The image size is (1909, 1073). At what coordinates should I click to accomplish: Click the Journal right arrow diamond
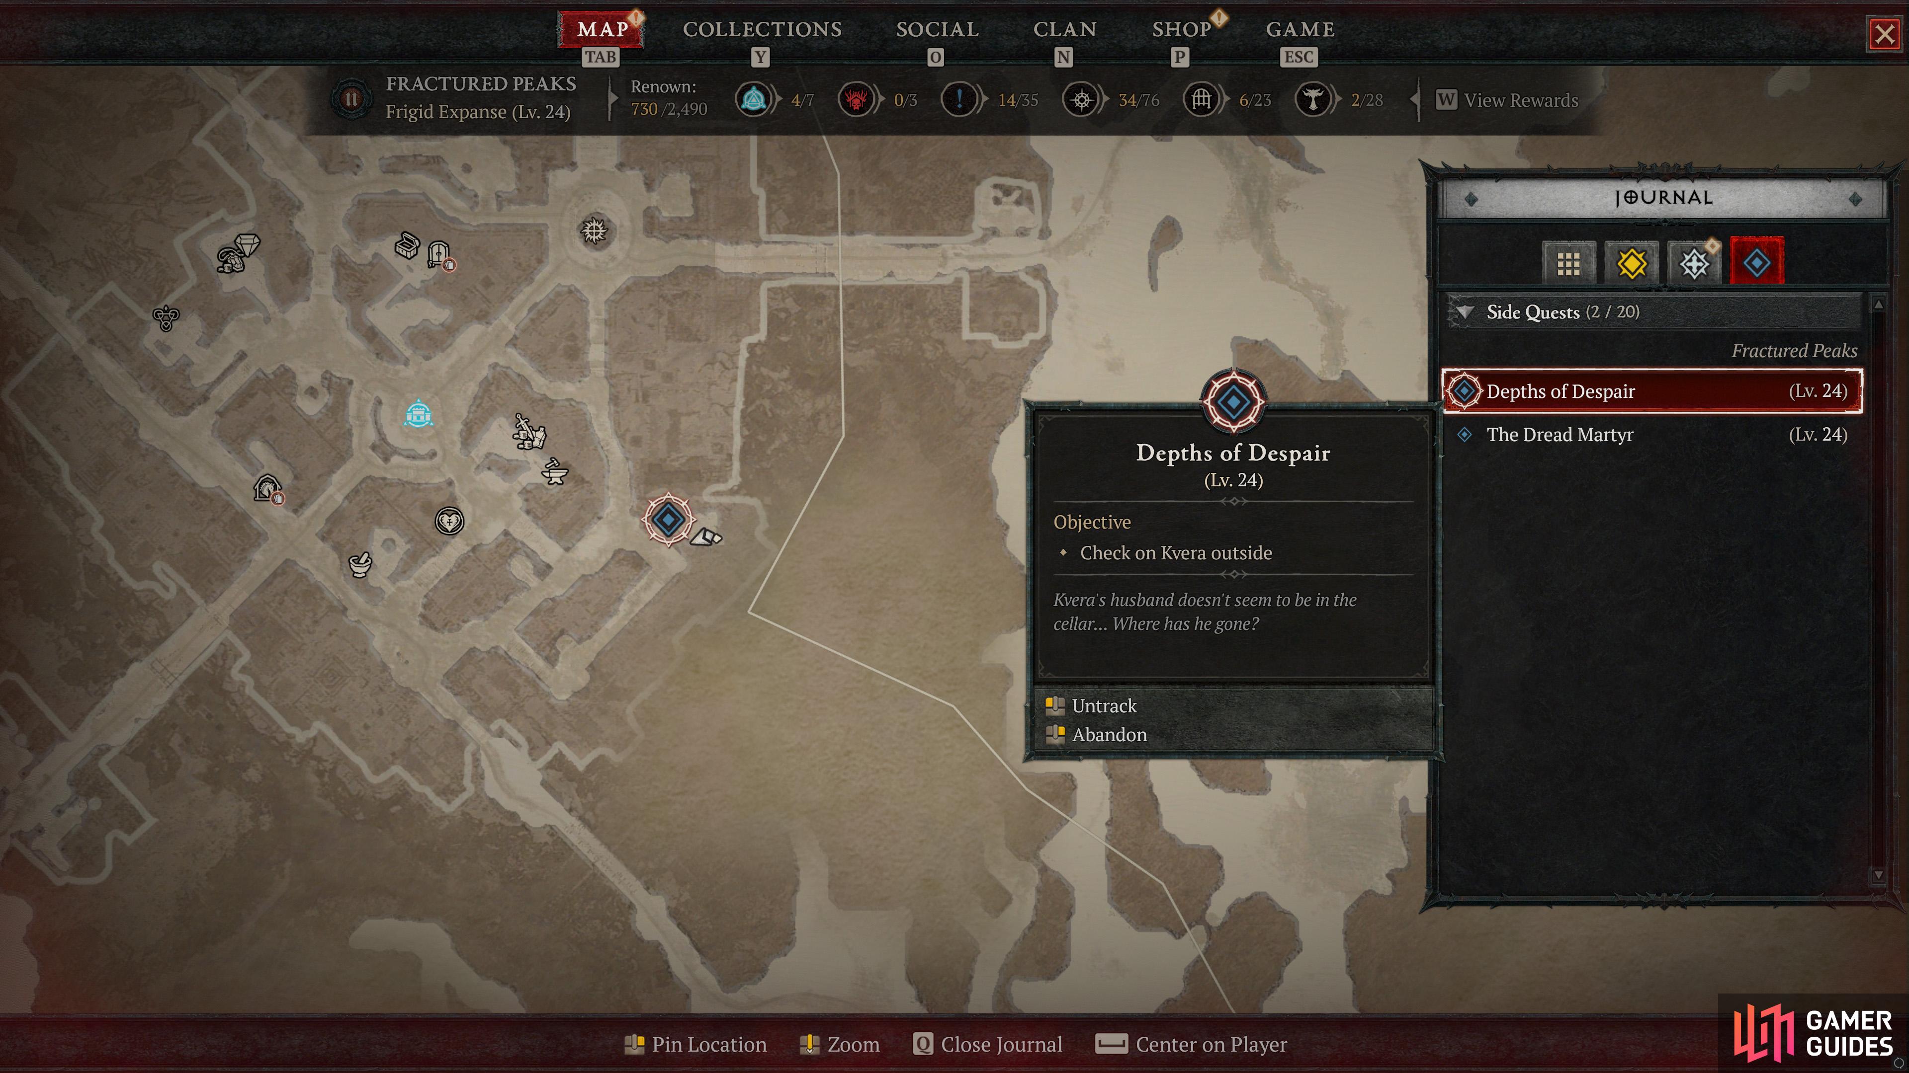pos(1856,199)
